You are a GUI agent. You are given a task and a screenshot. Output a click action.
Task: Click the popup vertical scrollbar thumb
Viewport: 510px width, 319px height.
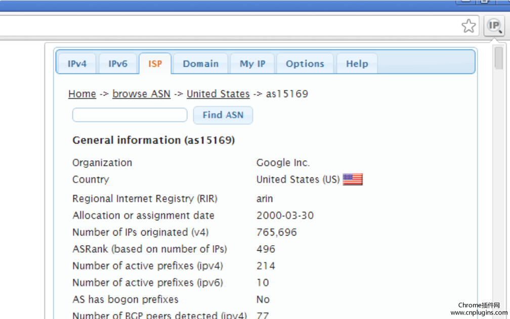point(499,58)
